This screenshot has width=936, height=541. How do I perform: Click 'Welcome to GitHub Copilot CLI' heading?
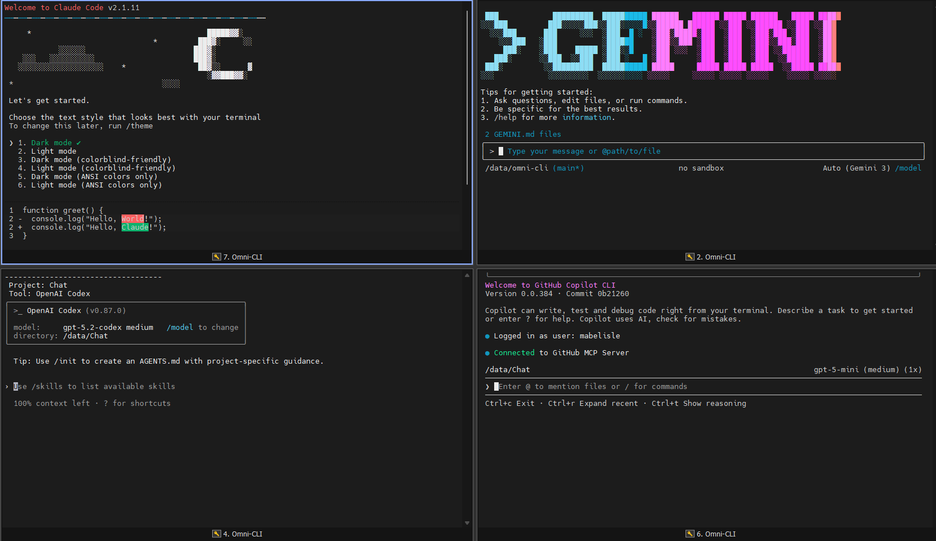point(550,285)
